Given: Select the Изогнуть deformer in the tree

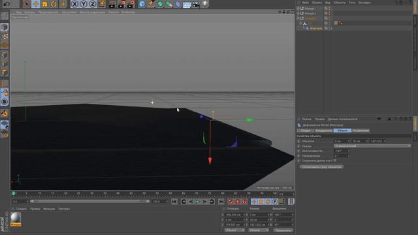Looking at the screenshot, I should pos(316,28).
